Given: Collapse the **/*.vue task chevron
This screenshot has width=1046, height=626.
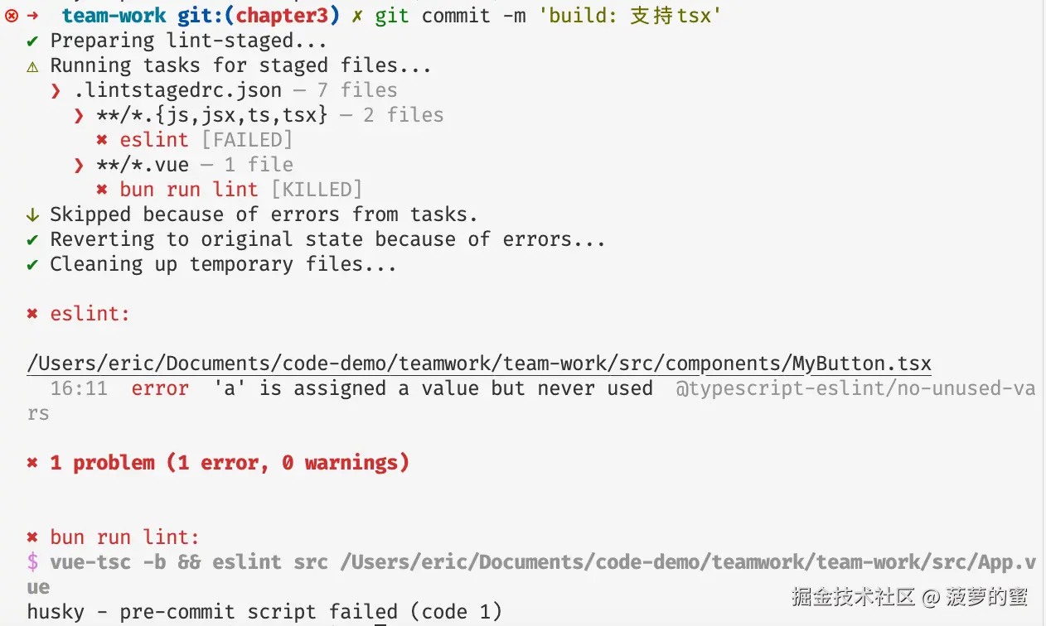Looking at the screenshot, I should pos(79,165).
